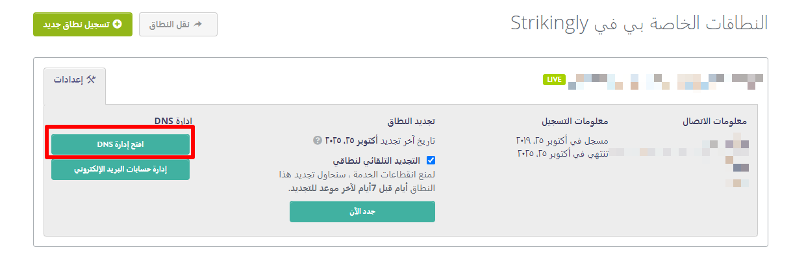Click إدارة حسابات البريد الإلكتروني button
This screenshot has width=793, height=258.
(120, 170)
